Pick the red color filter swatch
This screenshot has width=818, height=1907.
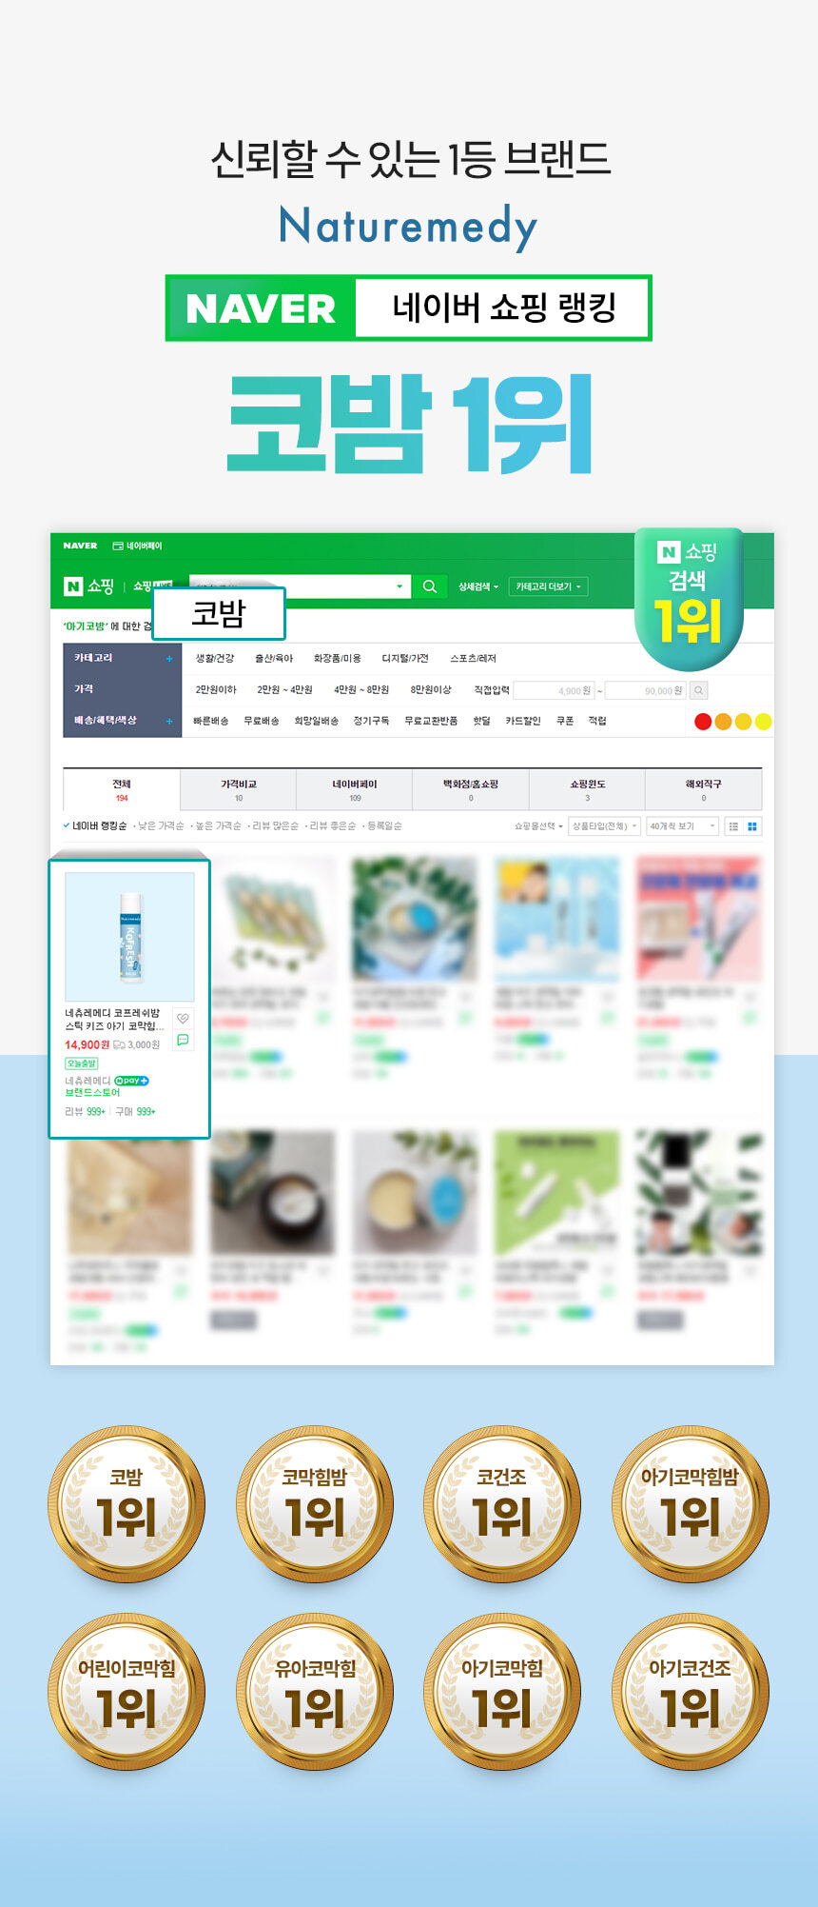703,722
